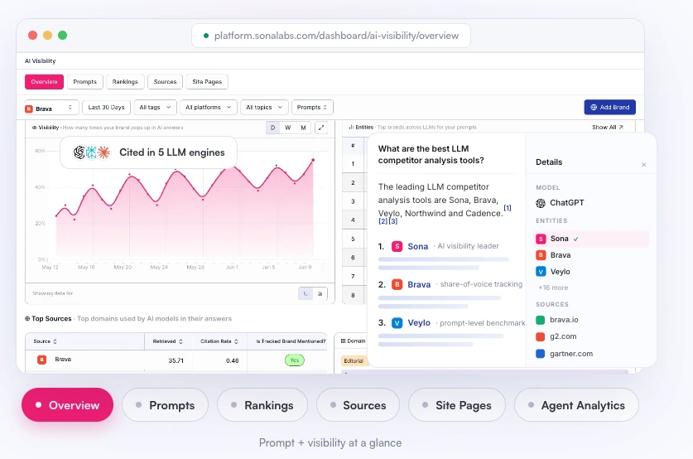Screen dimensions: 693x459
Task: Click the Domain column grid icon
Action: pos(343,341)
